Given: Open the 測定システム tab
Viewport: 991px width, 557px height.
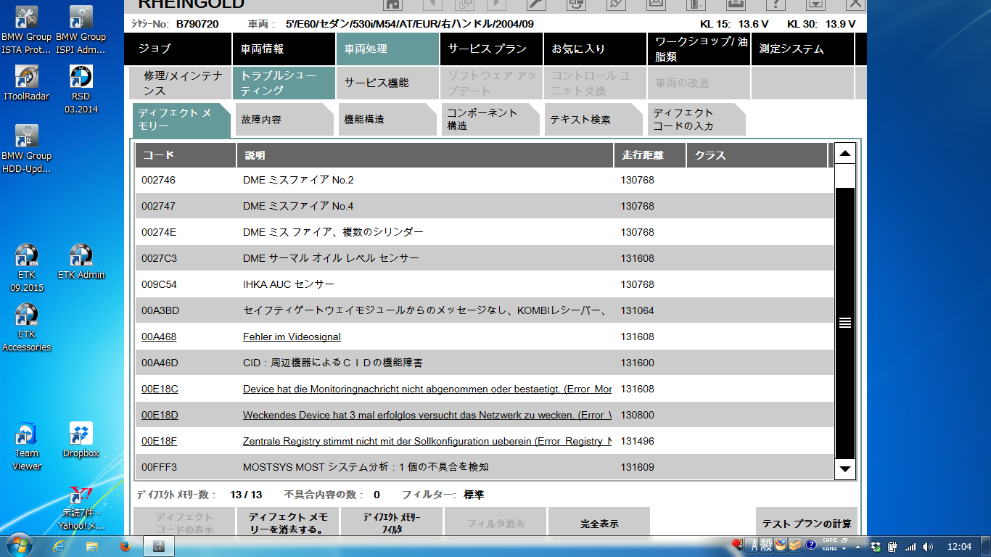Looking at the screenshot, I should point(802,49).
